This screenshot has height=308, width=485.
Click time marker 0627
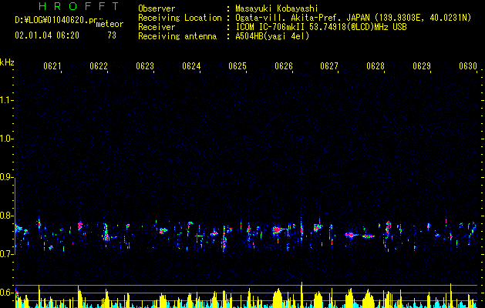[329, 65]
